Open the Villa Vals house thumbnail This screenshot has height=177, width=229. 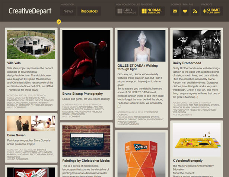[x=31, y=45]
